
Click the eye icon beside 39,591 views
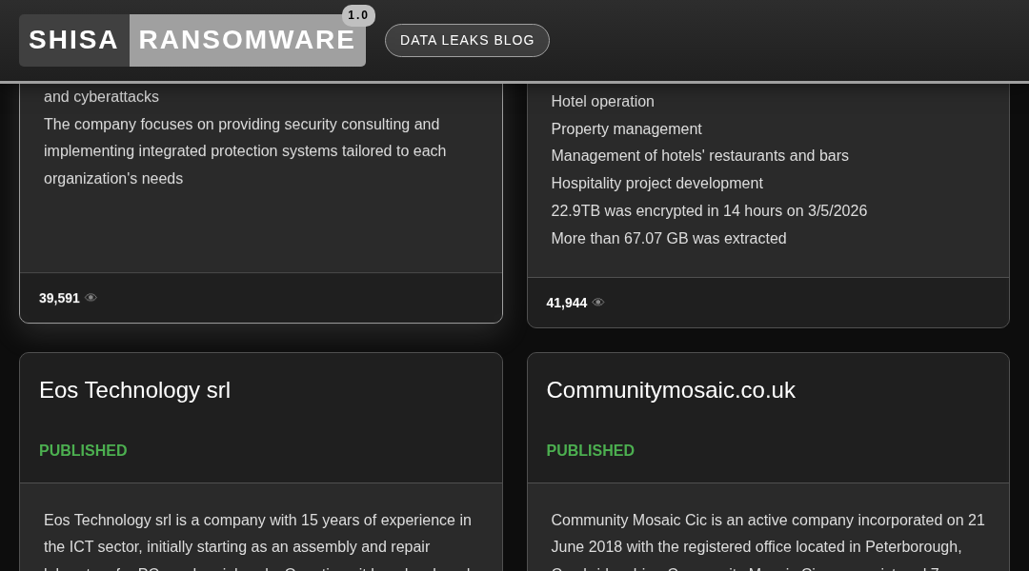pyautogui.click(x=91, y=298)
